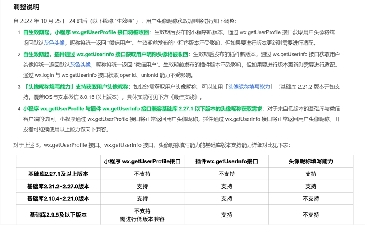Click green text about 兼容基础库 2.27.1 以下版本
This screenshot has width=365, height=225.
point(142,109)
